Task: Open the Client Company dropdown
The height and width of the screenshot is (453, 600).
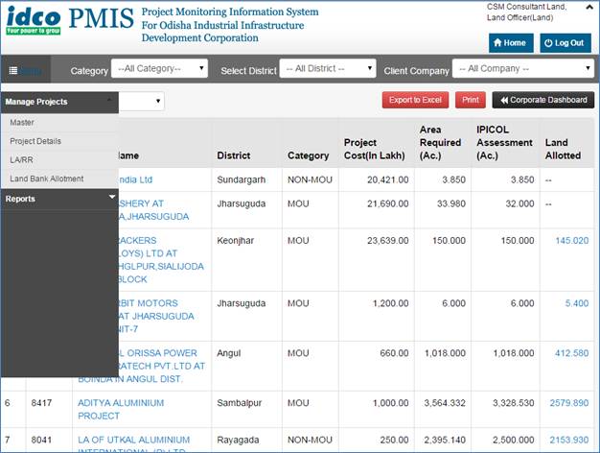Action: (x=523, y=68)
